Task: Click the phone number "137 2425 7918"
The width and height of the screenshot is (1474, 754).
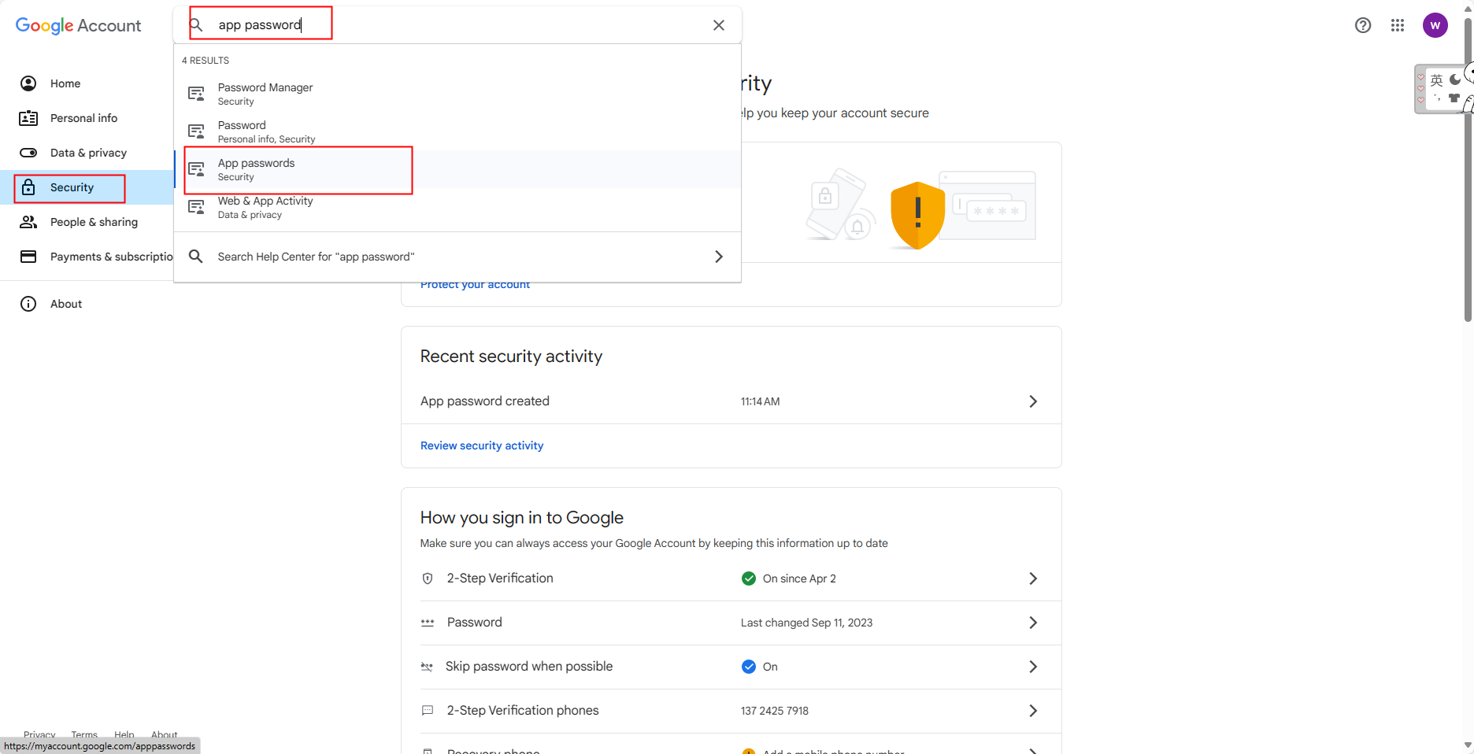Action: 775,711
